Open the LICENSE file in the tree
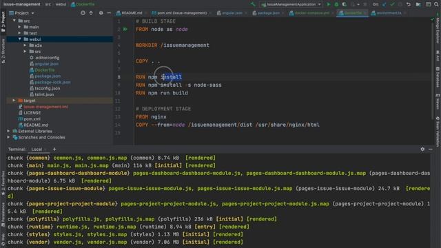Viewport: 441px width, 248px height. click(32, 113)
